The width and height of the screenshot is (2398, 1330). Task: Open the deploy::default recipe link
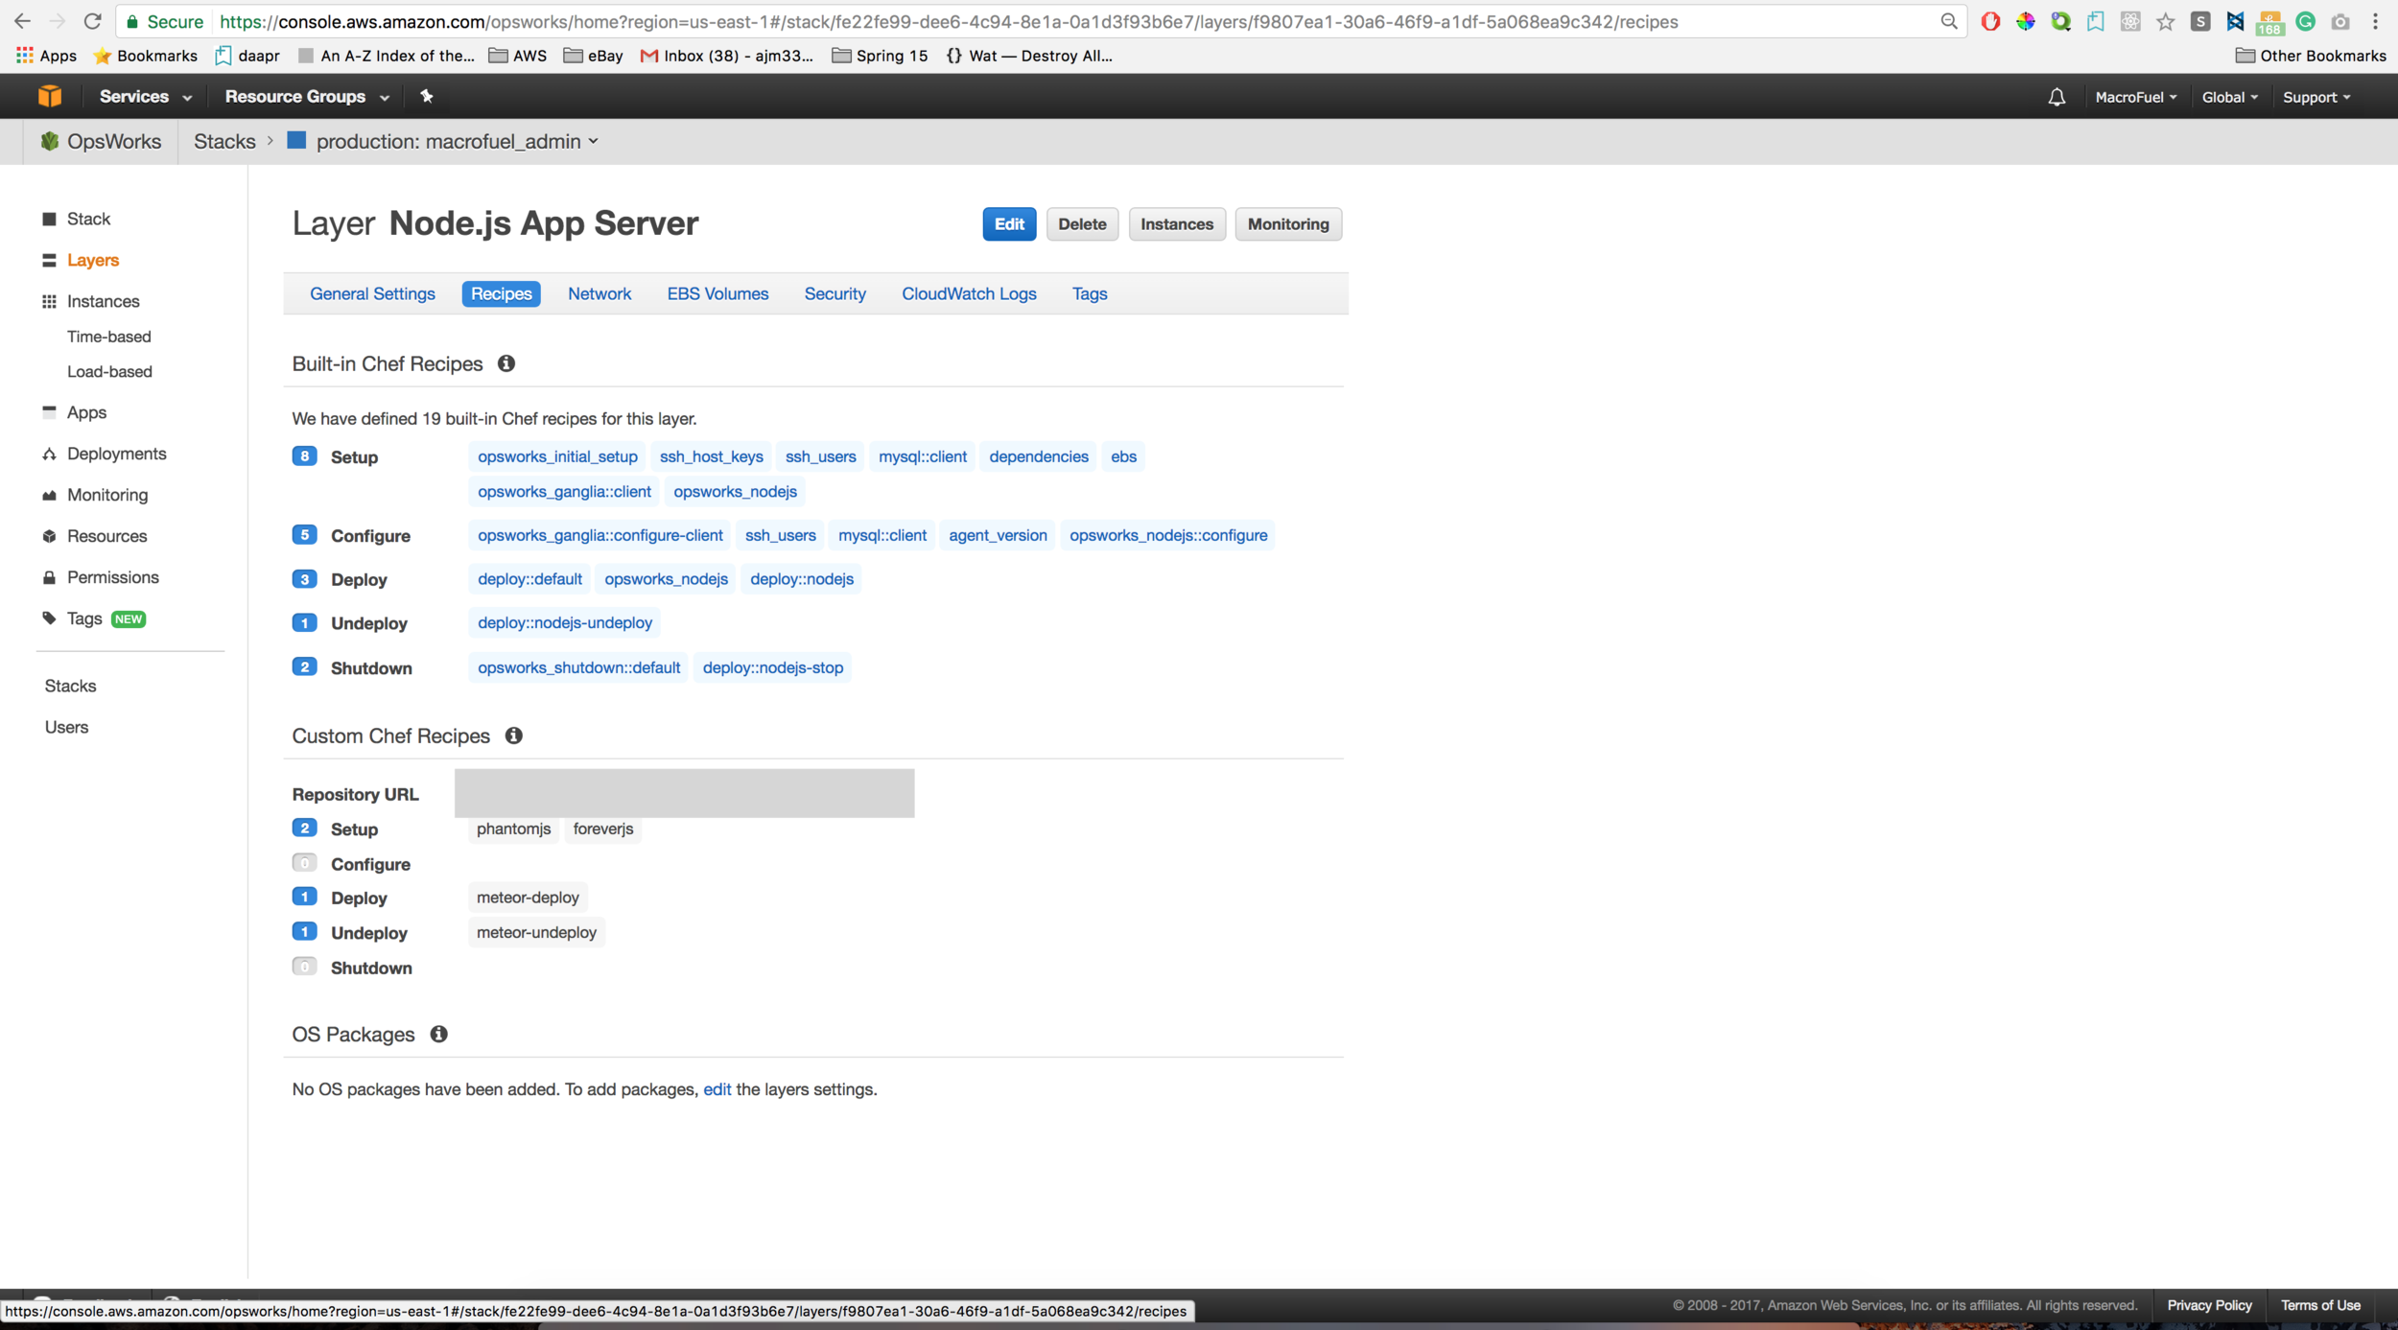529,579
